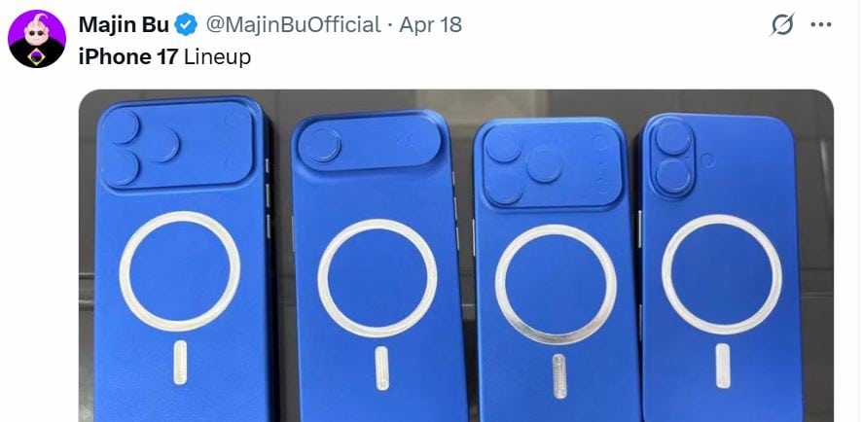Open the photo on the leftmost phone
This screenshot has width=862, height=422.
coord(183,259)
